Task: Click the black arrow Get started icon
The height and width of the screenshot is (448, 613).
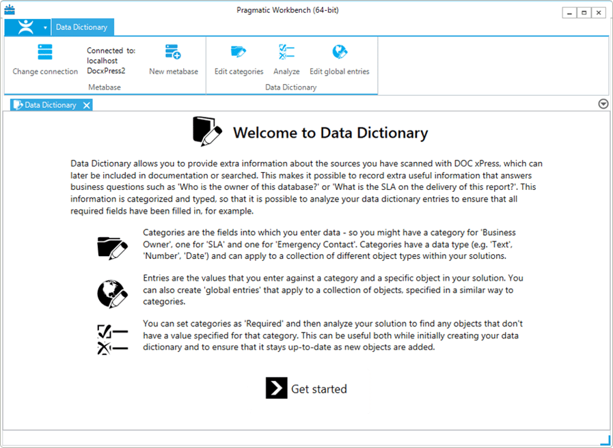Action: 276,388
